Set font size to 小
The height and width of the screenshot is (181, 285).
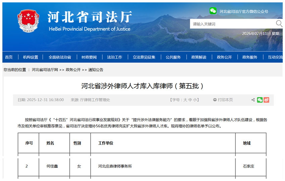click(x=195, y=100)
